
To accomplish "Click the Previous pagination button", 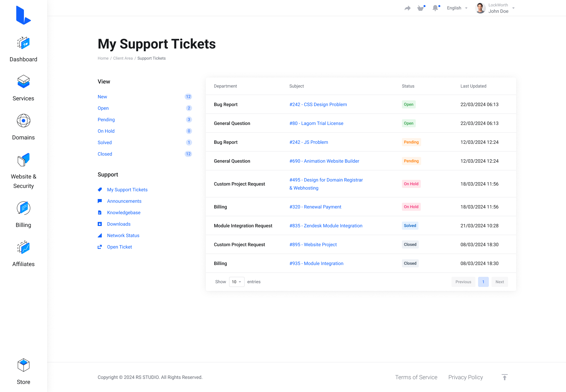I will point(463,282).
